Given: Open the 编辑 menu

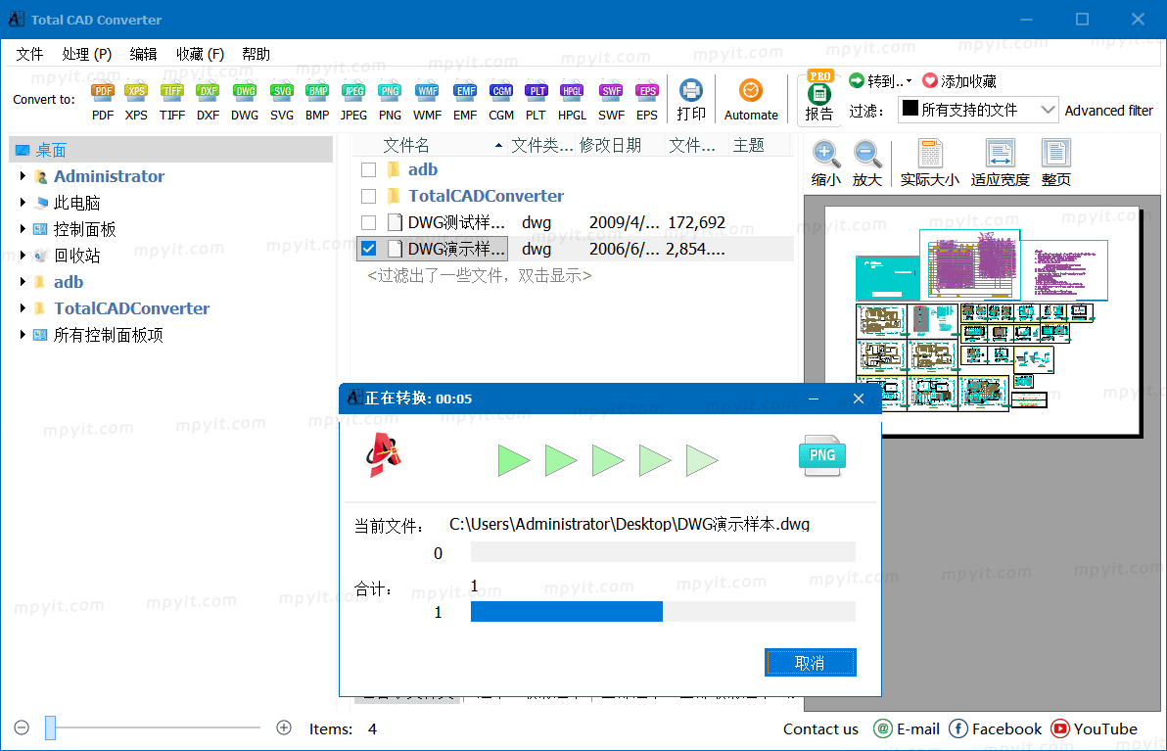Looking at the screenshot, I should point(143,53).
